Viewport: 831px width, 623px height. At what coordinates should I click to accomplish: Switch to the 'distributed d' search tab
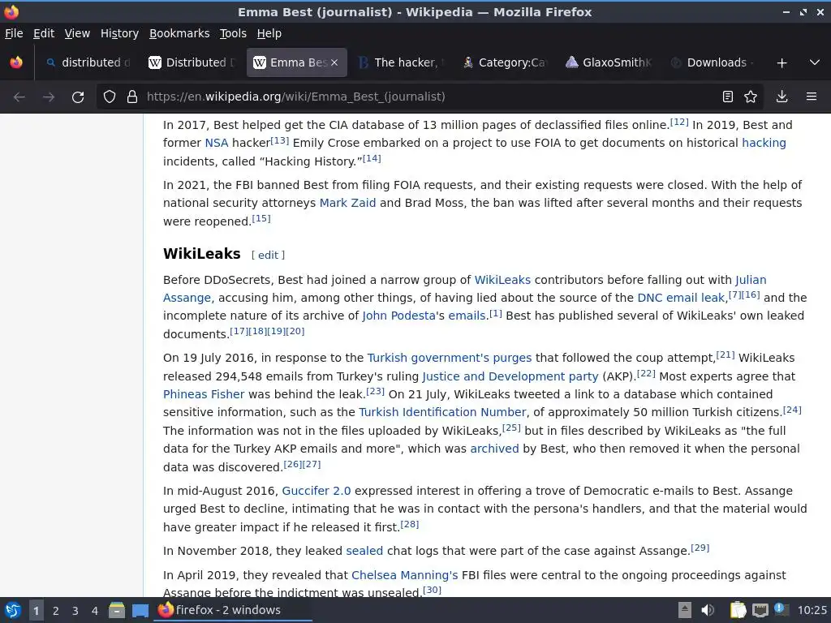(88, 62)
